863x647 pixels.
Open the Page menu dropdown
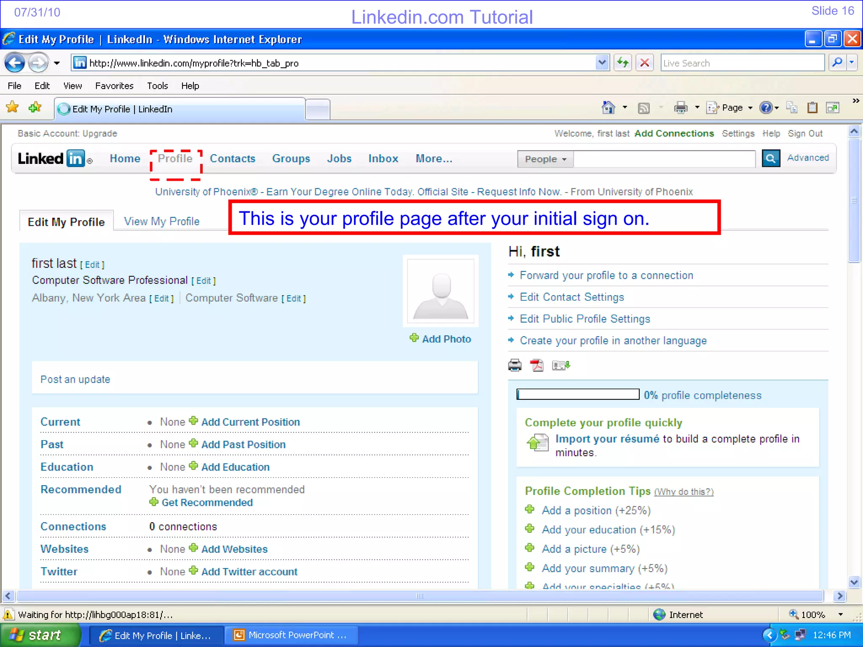(x=730, y=108)
